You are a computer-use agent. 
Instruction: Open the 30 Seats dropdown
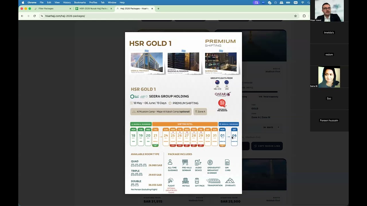tap(271, 127)
